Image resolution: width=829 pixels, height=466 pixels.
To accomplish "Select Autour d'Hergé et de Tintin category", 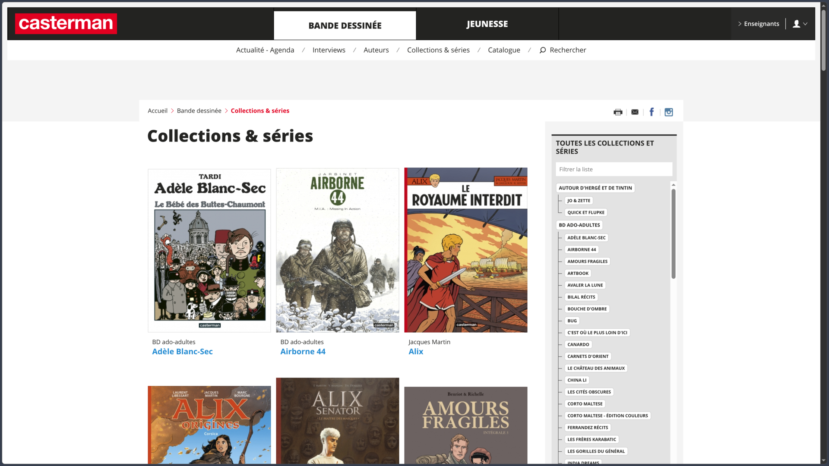I will point(595,188).
